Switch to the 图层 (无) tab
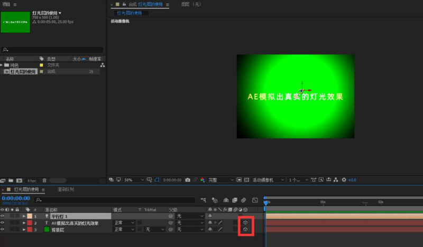Image resolution: width=423 pixels, height=247 pixels. click(191, 4)
